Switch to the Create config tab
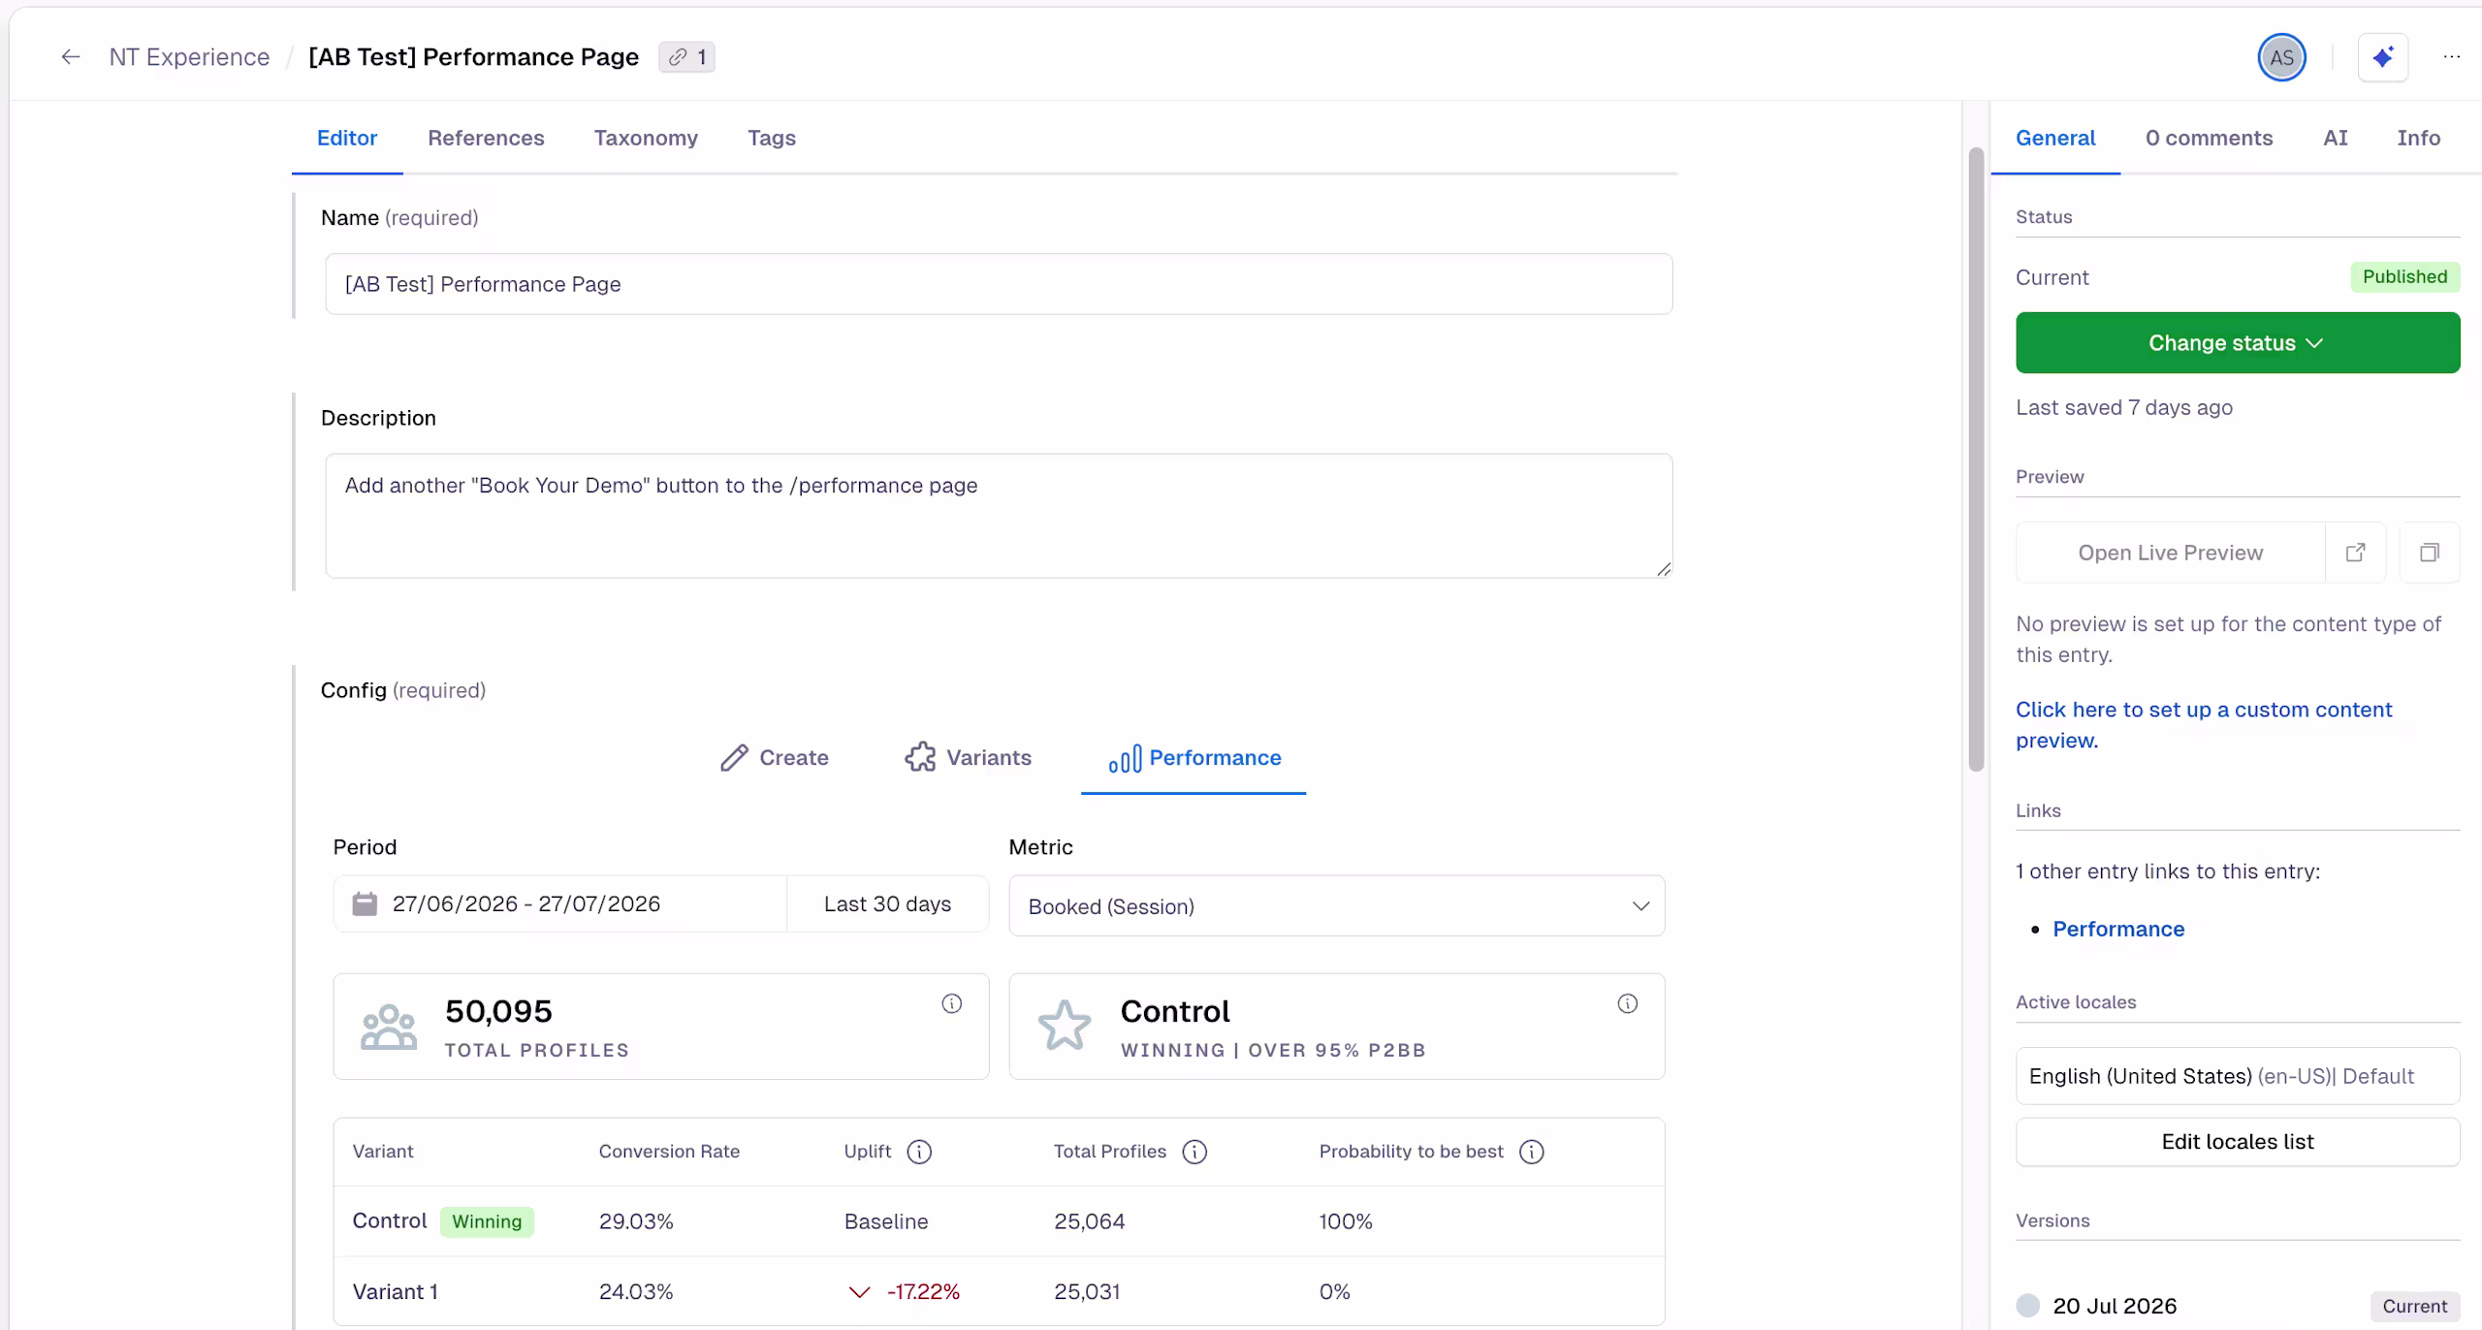The height and width of the screenshot is (1330, 2482). (774, 757)
